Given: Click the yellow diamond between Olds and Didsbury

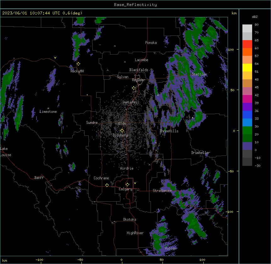Looking at the screenshot, I should point(122,131).
